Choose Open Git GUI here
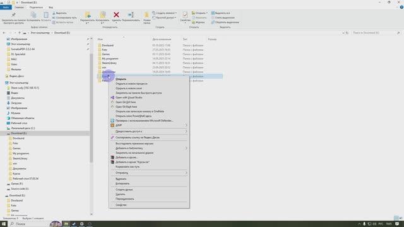Image resolution: width=404 pixels, height=227 pixels. tap(149, 102)
